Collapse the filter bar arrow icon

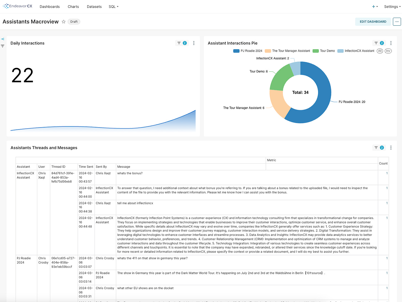(x=2, y=39)
